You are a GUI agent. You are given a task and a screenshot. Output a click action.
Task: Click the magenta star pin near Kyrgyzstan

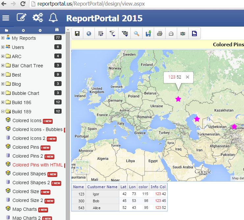pyautogui.click(x=234, y=127)
